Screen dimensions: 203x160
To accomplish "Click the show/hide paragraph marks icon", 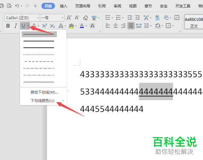I will pos(166,18).
